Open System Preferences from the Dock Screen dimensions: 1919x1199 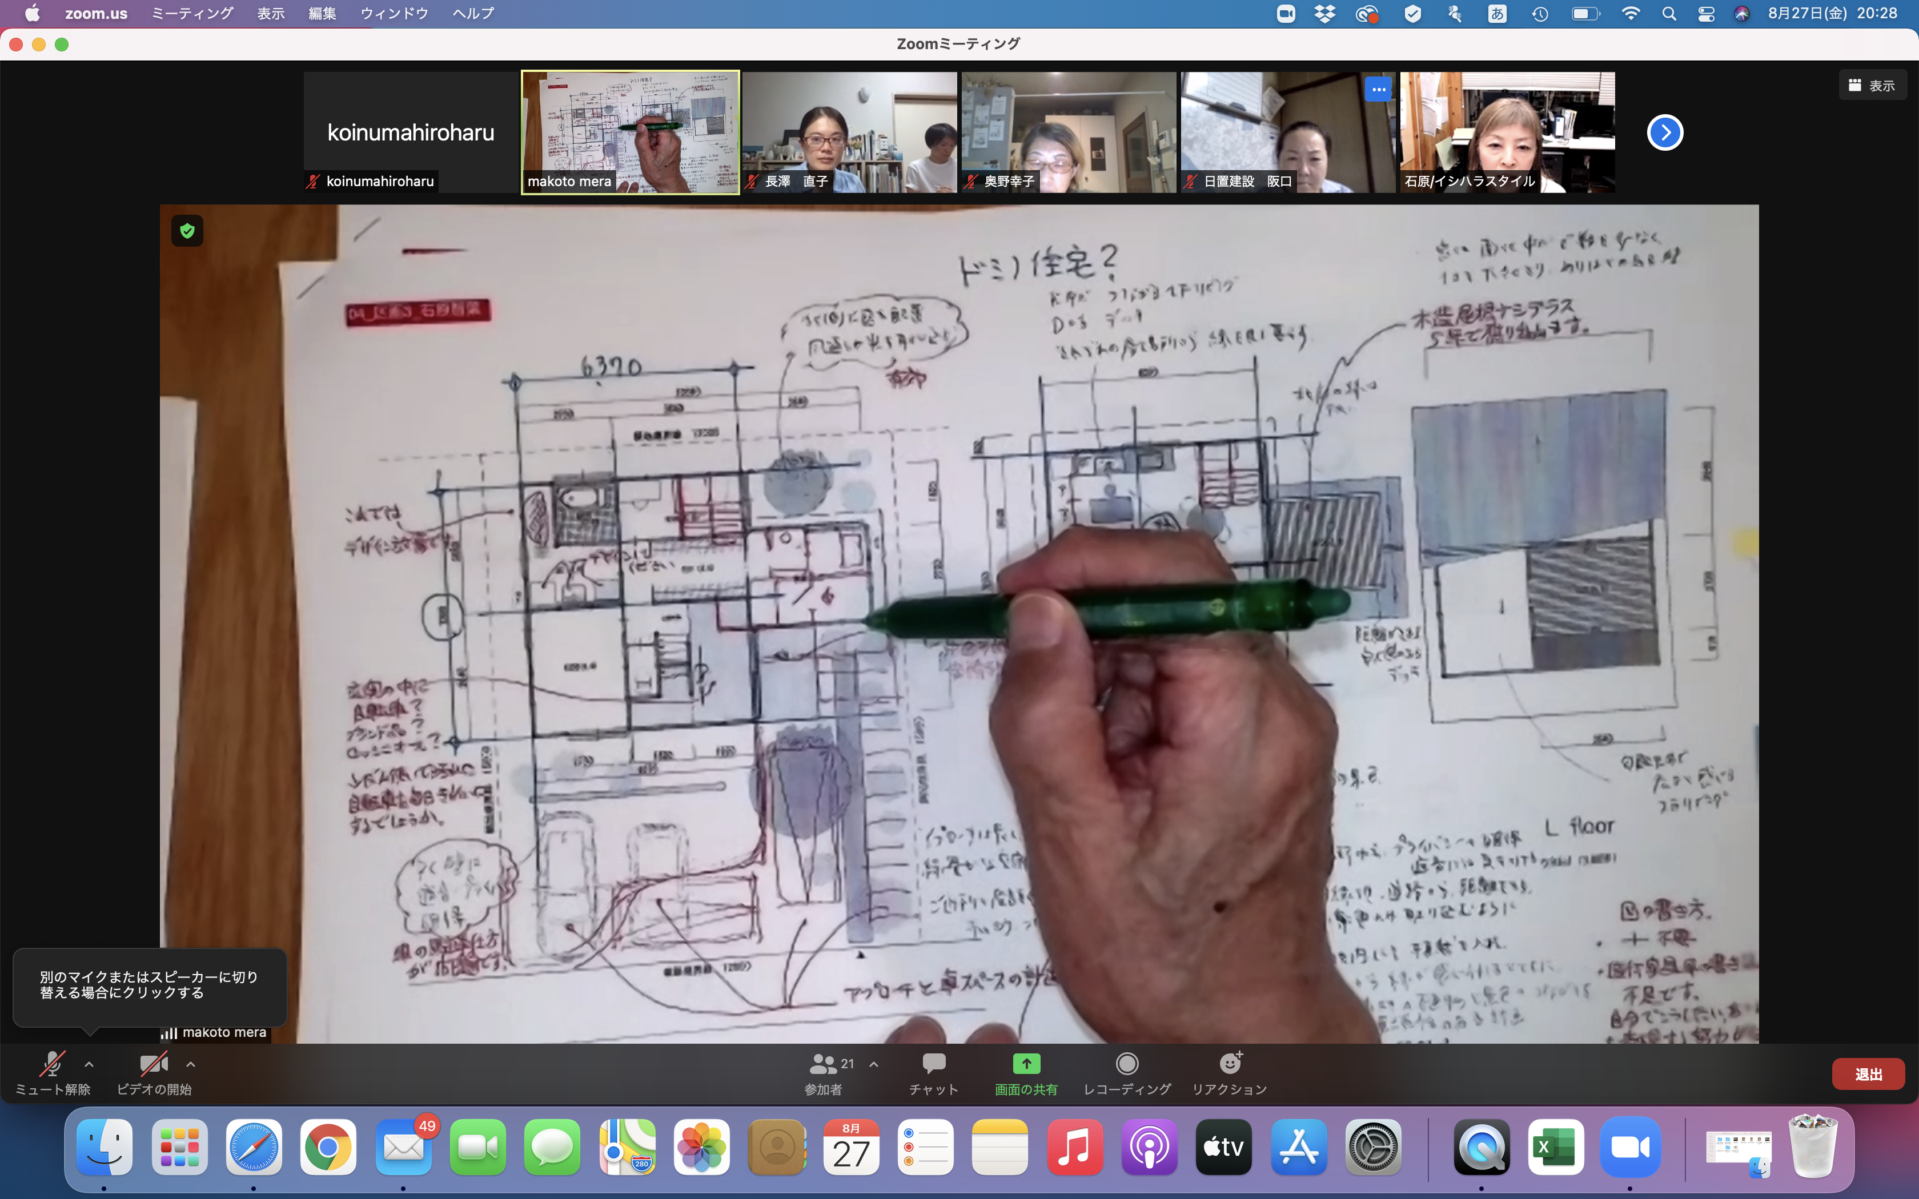(x=1374, y=1146)
